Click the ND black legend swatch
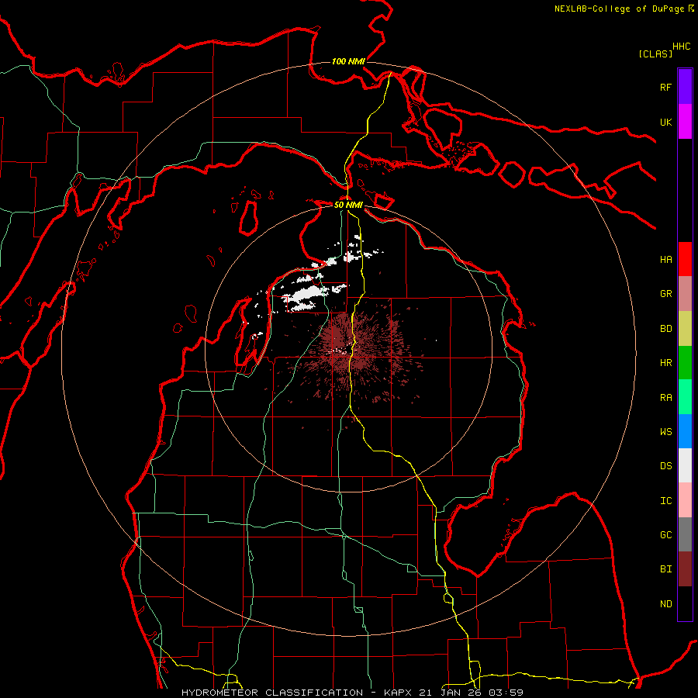This screenshot has width=698, height=698. [x=685, y=603]
